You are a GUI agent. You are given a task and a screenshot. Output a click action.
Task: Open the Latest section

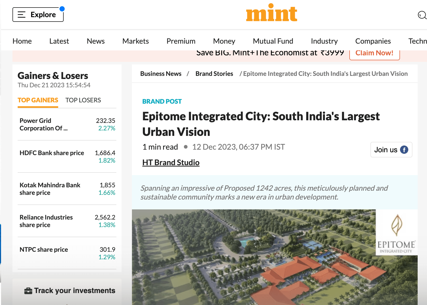pyautogui.click(x=59, y=41)
